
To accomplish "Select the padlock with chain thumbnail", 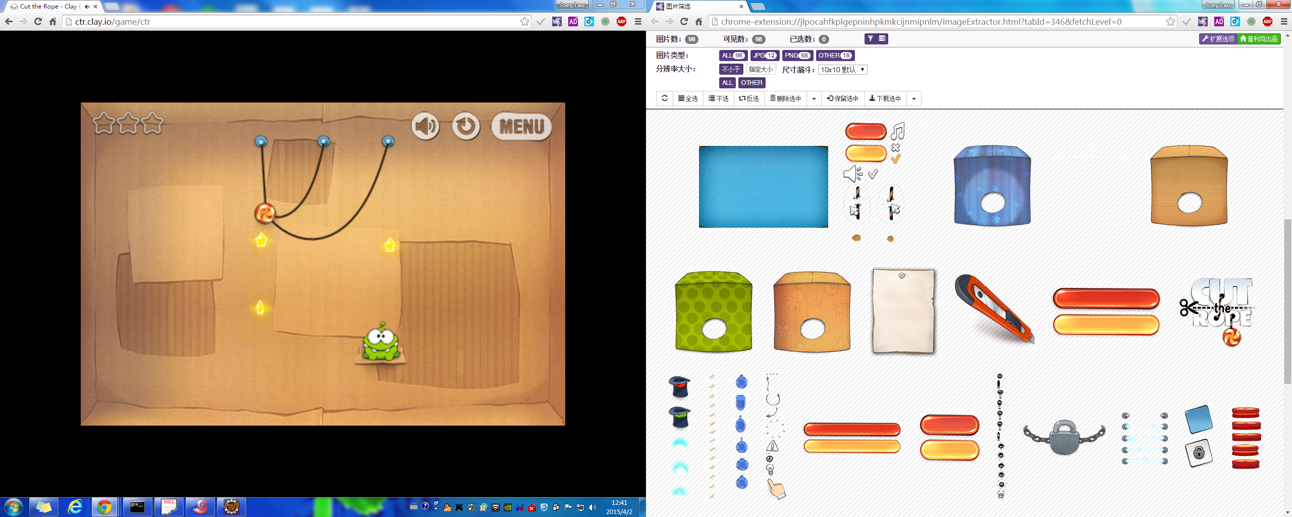I will pyautogui.click(x=1064, y=437).
